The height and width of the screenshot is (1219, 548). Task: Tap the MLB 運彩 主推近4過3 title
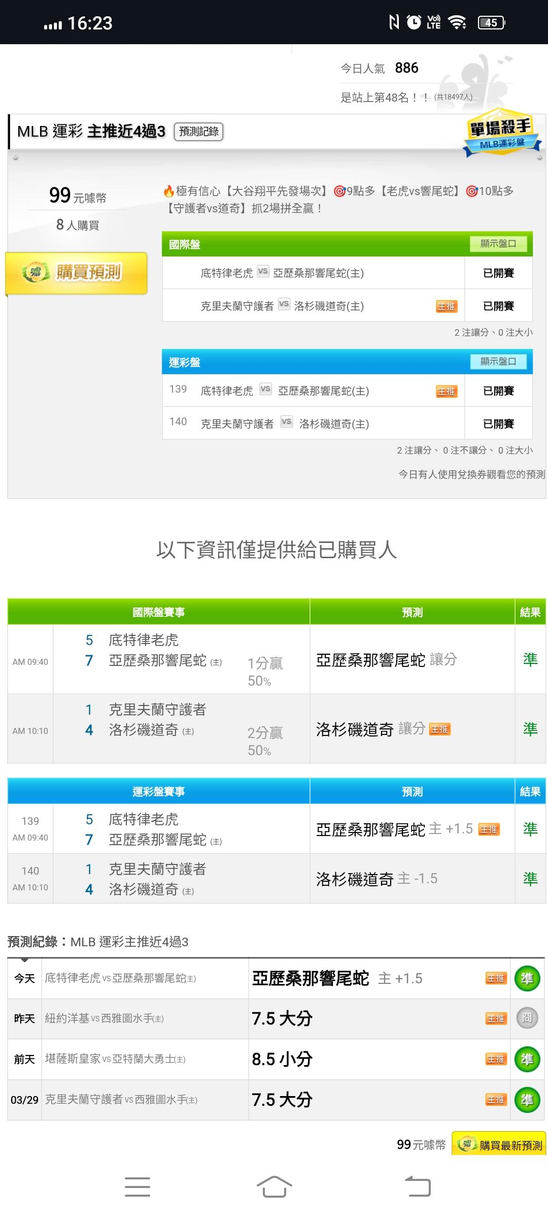(91, 132)
